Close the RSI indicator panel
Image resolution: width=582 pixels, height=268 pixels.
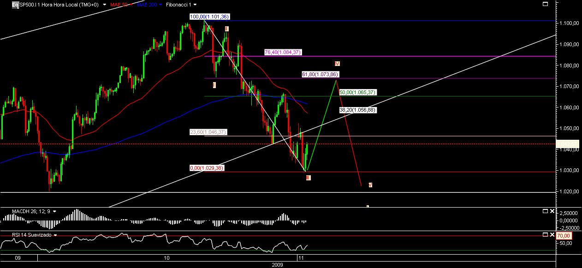(552, 235)
